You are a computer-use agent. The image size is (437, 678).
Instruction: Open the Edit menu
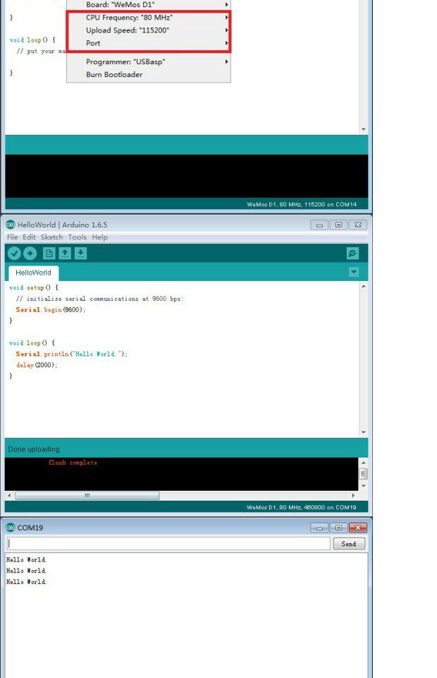tap(30, 237)
